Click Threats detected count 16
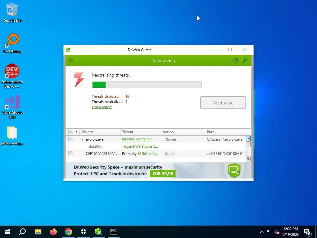Viewport: 317px width, 238px height. (127, 96)
